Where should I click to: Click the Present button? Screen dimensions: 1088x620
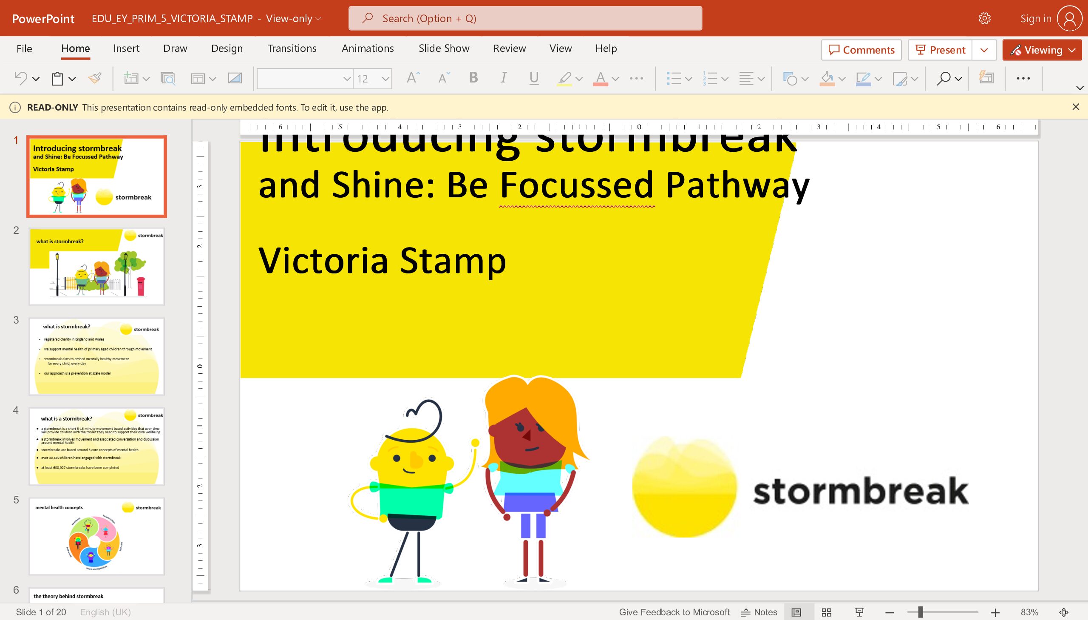click(x=940, y=50)
